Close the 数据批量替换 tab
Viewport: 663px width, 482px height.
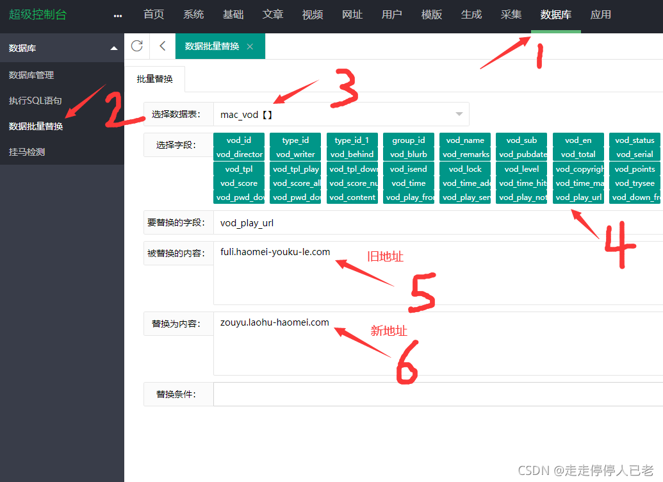(250, 46)
